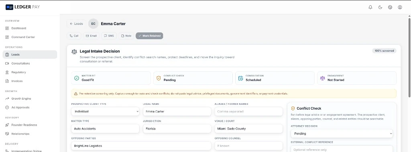The width and height of the screenshot is (411, 152).
Task: Click the Emma Carter page heading
Action: coord(113,24)
